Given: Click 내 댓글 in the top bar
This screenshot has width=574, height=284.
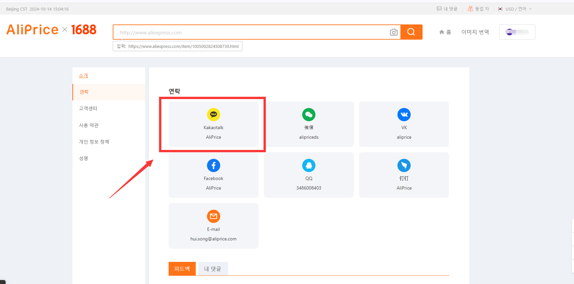Looking at the screenshot, I should point(450,9).
